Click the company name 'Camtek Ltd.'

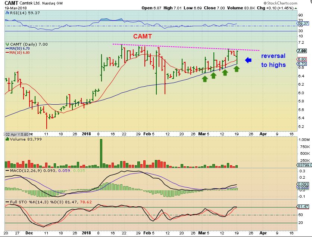pos(31,3)
